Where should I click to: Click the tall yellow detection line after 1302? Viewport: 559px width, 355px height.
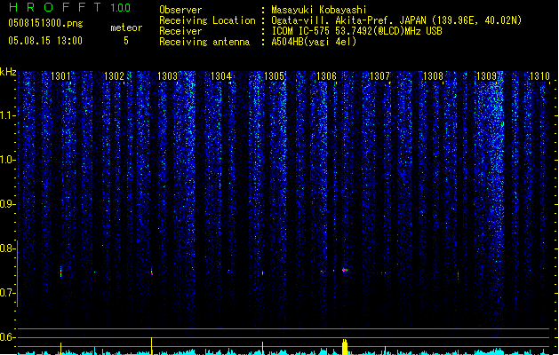pyautogui.click(x=152, y=346)
